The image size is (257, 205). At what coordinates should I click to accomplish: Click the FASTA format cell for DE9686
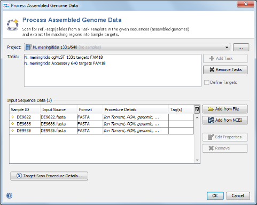[x=90, y=124]
